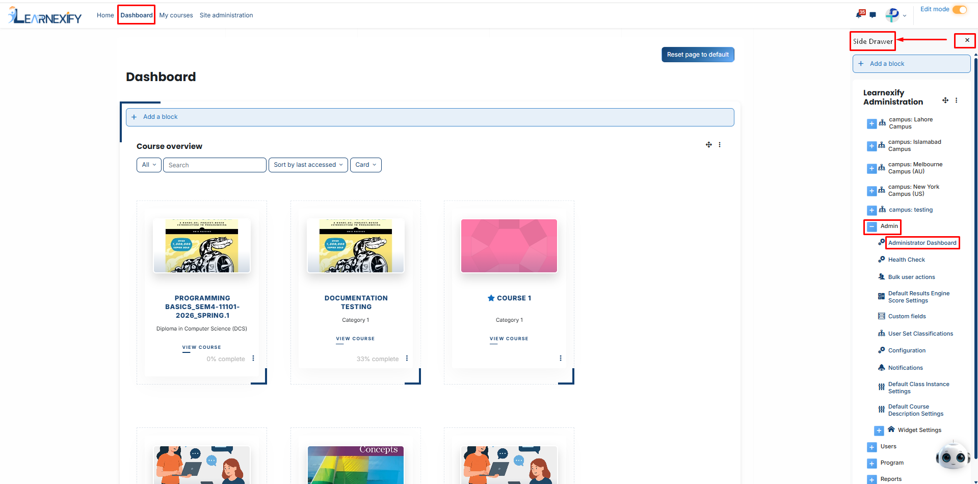
Task: Collapse the Admin tree node
Action: click(872, 226)
